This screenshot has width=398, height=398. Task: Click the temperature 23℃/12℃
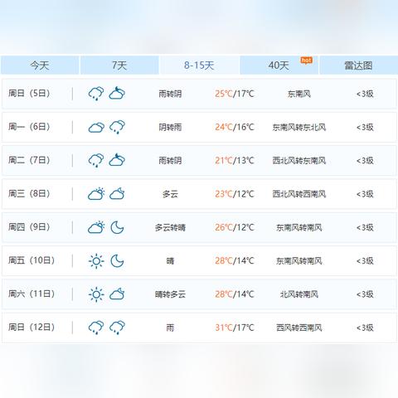pos(235,194)
